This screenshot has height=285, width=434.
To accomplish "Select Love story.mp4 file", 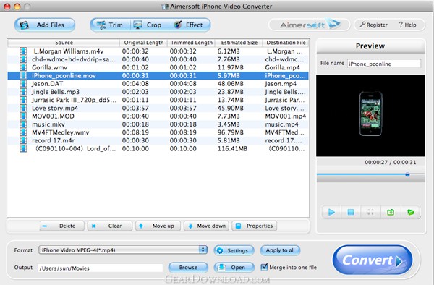I will click(x=158, y=108).
